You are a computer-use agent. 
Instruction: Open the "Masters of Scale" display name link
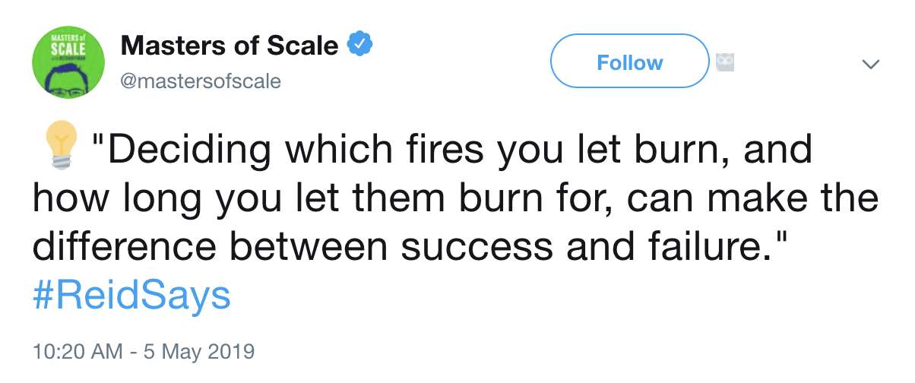[x=230, y=46]
